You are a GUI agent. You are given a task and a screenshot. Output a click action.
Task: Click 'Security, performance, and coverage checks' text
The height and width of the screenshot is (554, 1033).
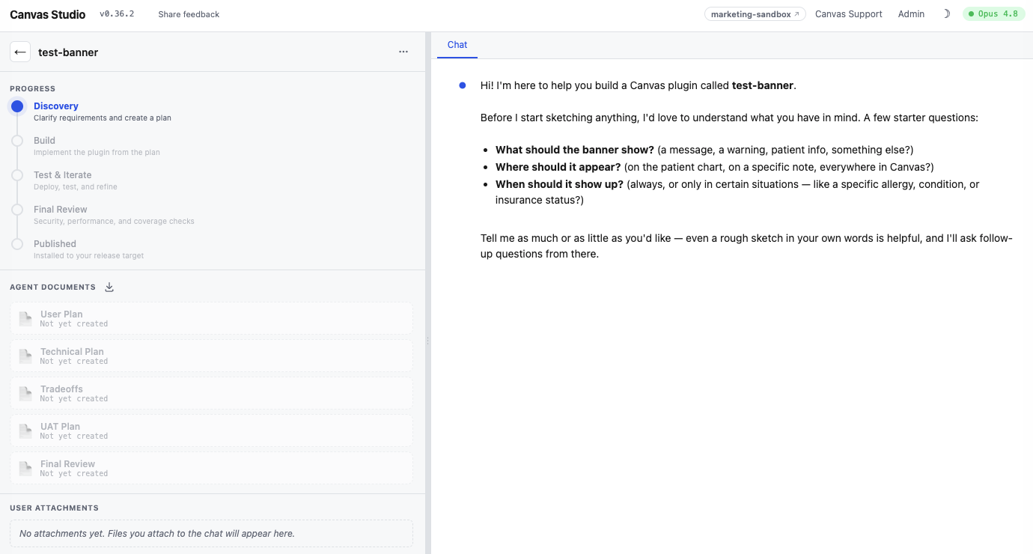(114, 222)
